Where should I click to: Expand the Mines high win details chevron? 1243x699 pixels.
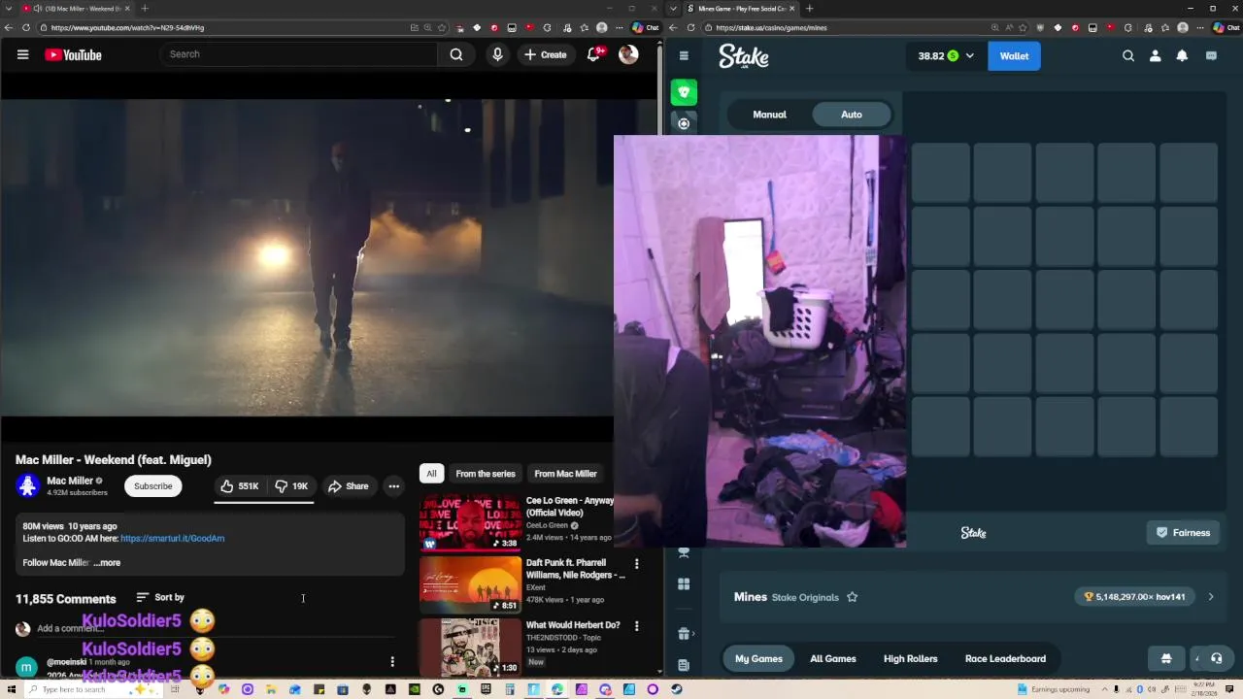pos(1211,597)
